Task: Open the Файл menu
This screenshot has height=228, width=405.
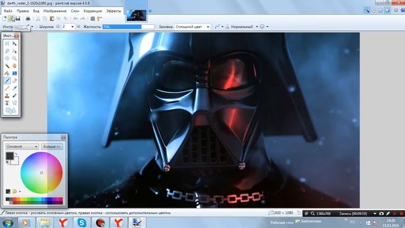Action: click(8, 11)
